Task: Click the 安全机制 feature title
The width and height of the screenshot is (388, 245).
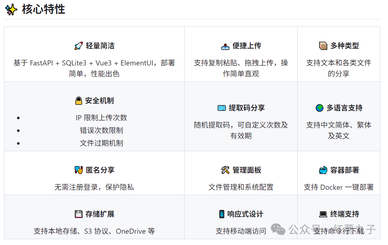Action: [x=99, y=101]
